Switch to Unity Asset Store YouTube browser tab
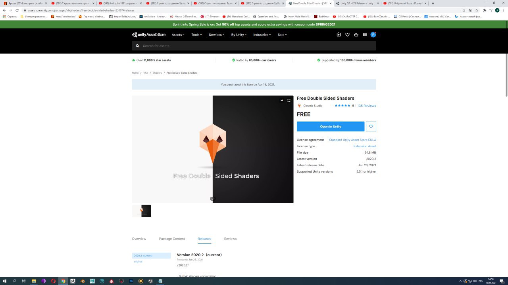The width and height of the screenshot is (508, 285). click(x=405, y=3)
